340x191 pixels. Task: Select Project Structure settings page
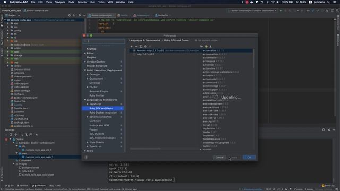(97, 66)
